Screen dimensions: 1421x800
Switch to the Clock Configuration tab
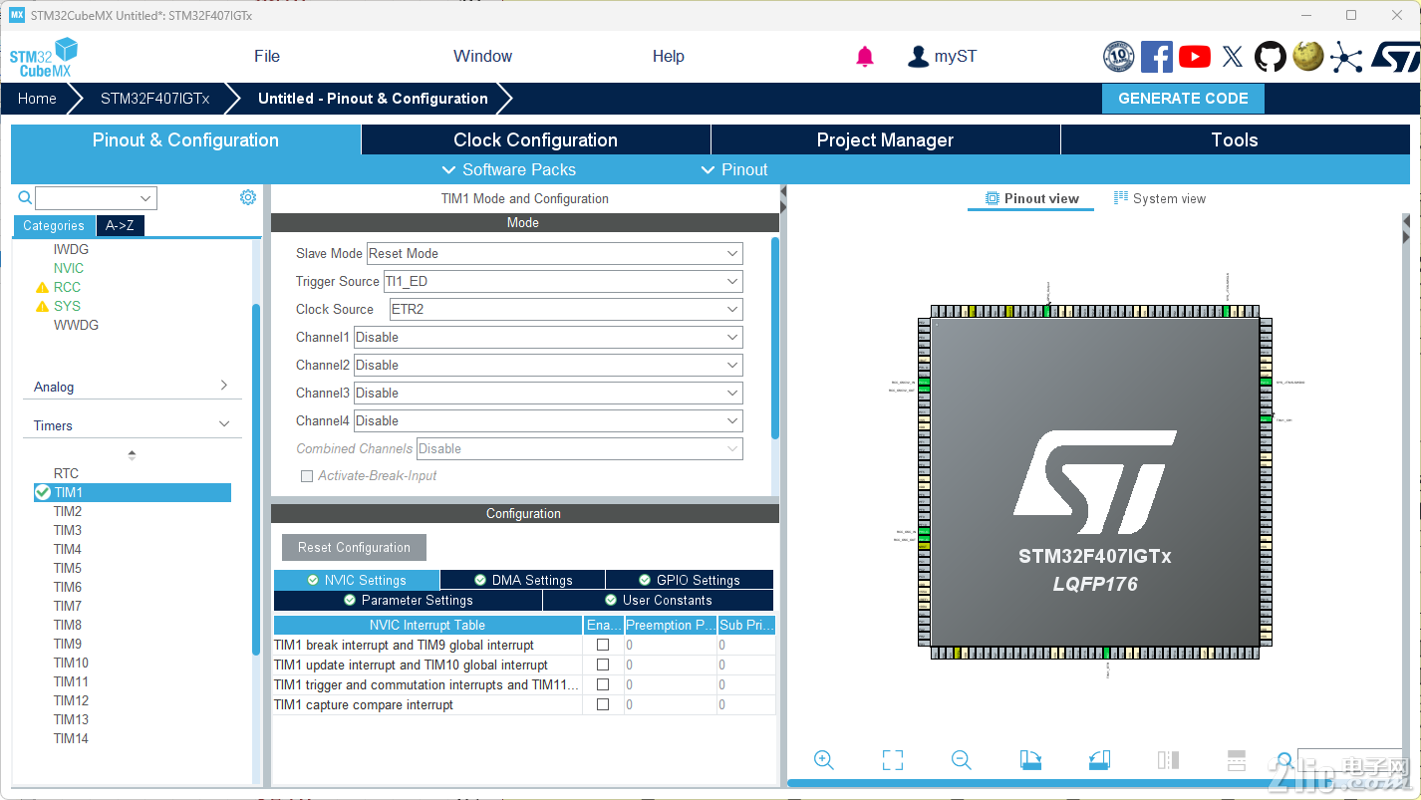tap(536, 139)
